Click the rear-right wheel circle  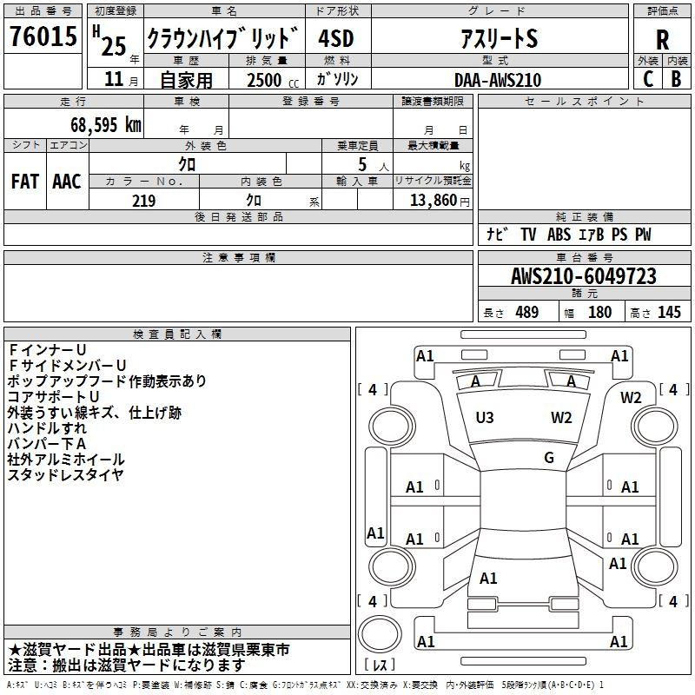coord(655,566)
